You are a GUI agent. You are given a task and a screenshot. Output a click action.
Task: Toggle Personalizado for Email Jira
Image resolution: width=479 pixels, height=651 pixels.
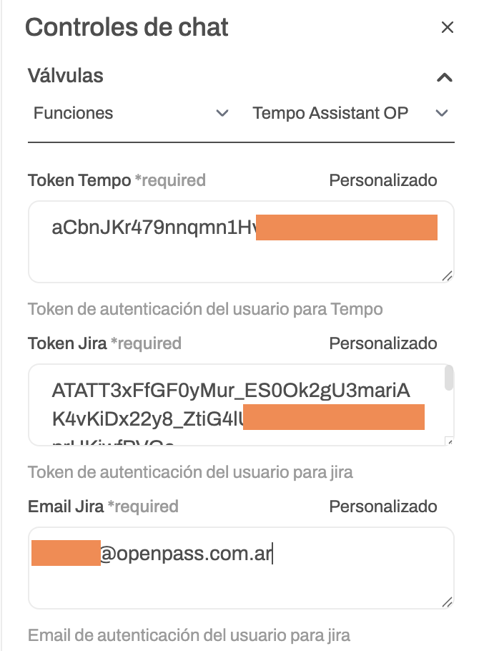tap(382, 506)
